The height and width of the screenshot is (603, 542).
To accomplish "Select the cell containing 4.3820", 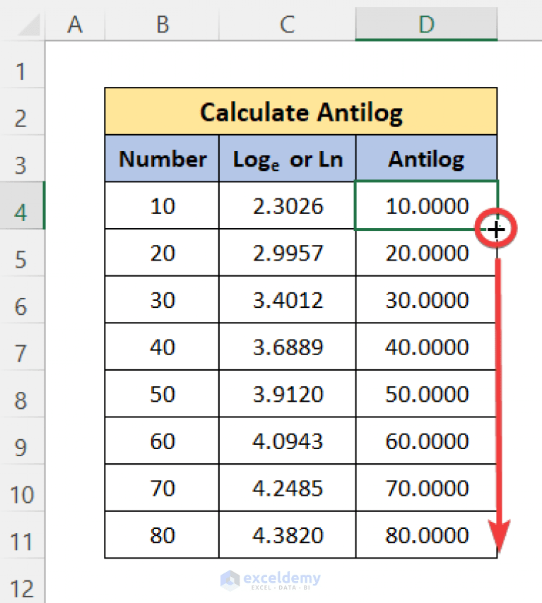I will 287,535.
